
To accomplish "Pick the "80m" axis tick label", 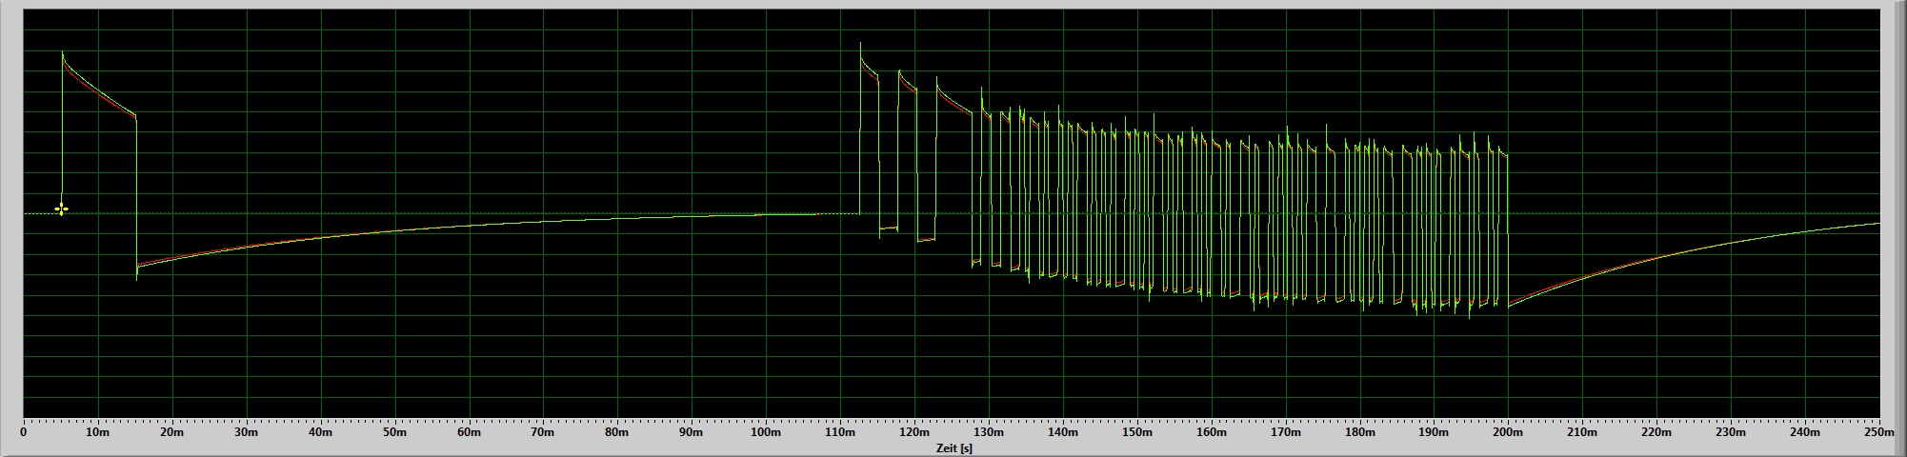I will pos(617,433).
